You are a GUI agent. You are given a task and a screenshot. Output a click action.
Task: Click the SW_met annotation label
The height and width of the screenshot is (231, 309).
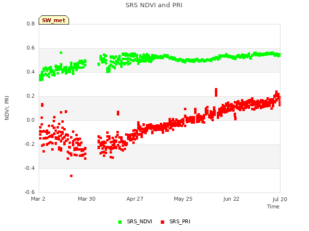tap(54, 20)
